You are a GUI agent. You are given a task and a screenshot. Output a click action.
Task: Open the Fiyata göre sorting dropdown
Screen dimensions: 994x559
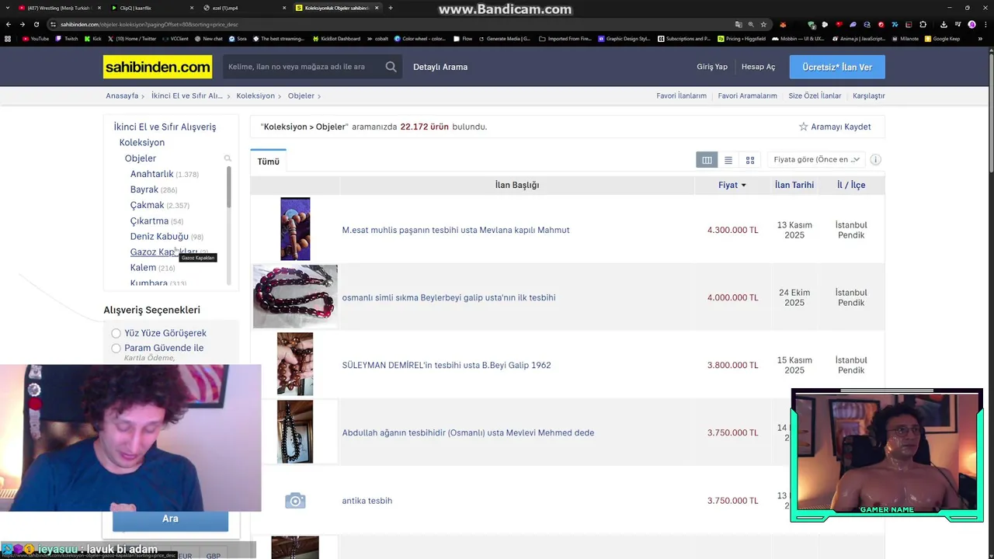[x=815, y=160]
